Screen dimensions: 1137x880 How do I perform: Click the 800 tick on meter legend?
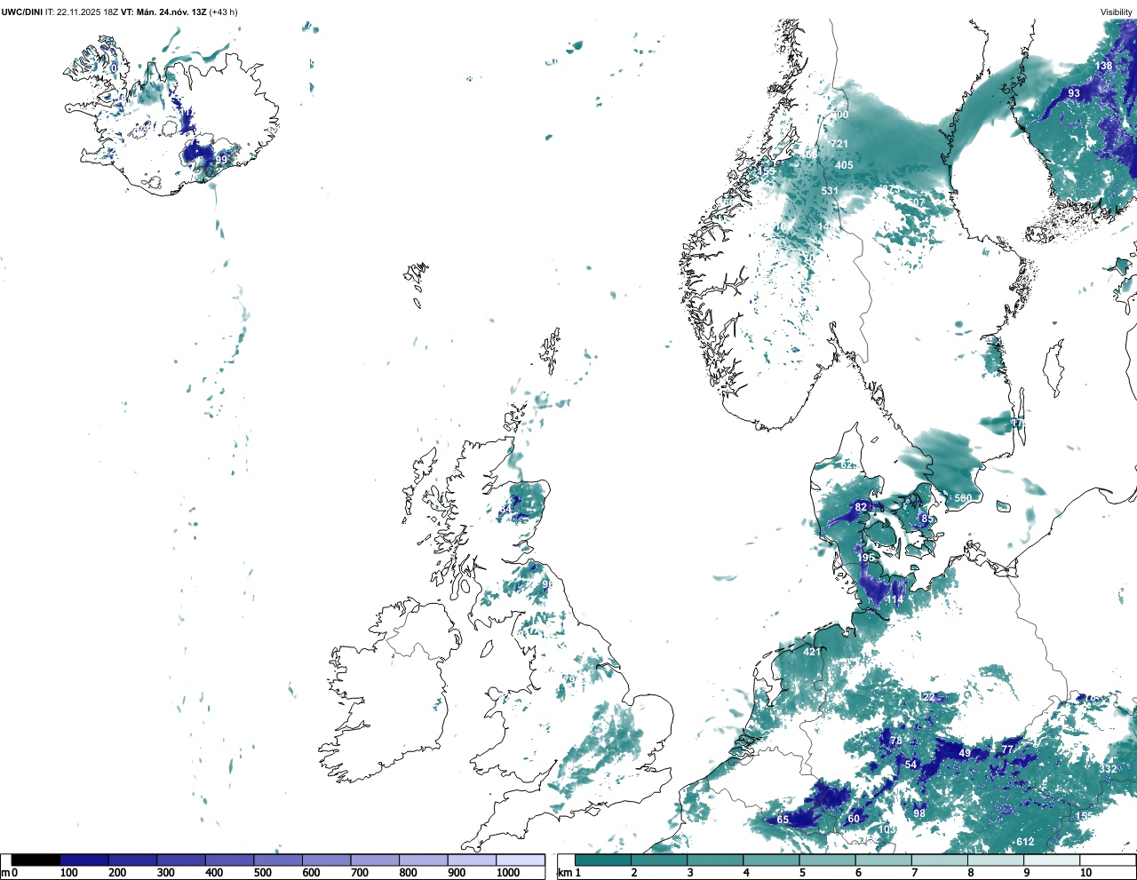point(408,873)
